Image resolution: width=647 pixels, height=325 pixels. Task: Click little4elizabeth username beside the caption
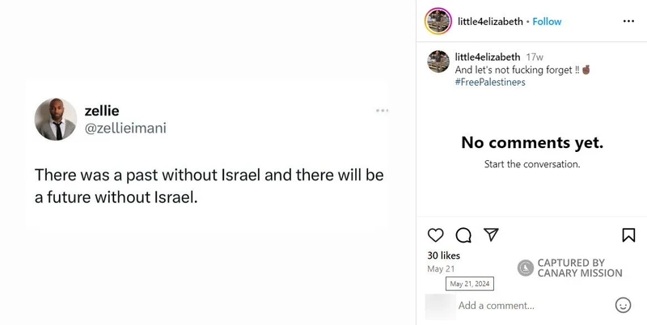click(x=488, y=57)
